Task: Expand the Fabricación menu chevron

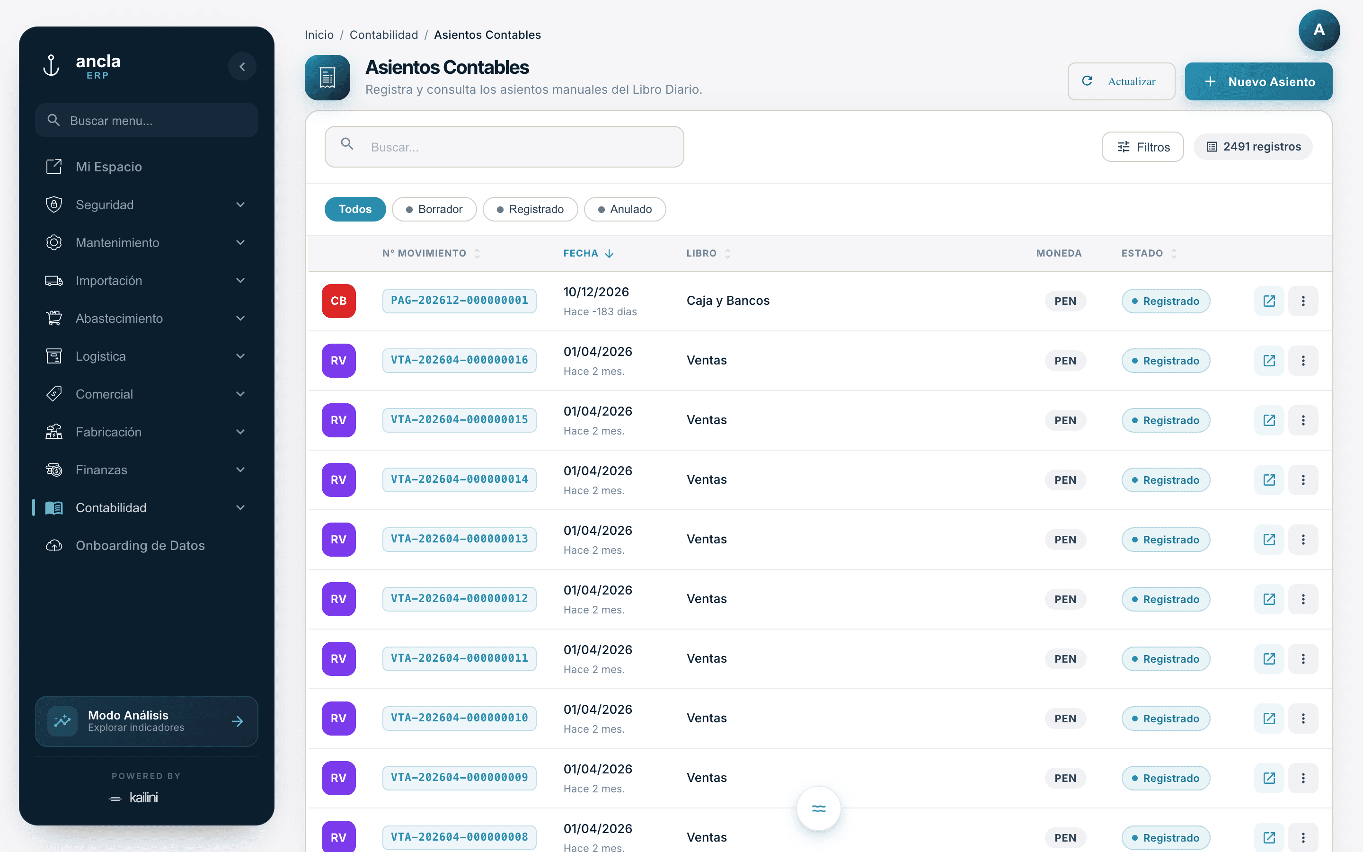Action: 240,432
